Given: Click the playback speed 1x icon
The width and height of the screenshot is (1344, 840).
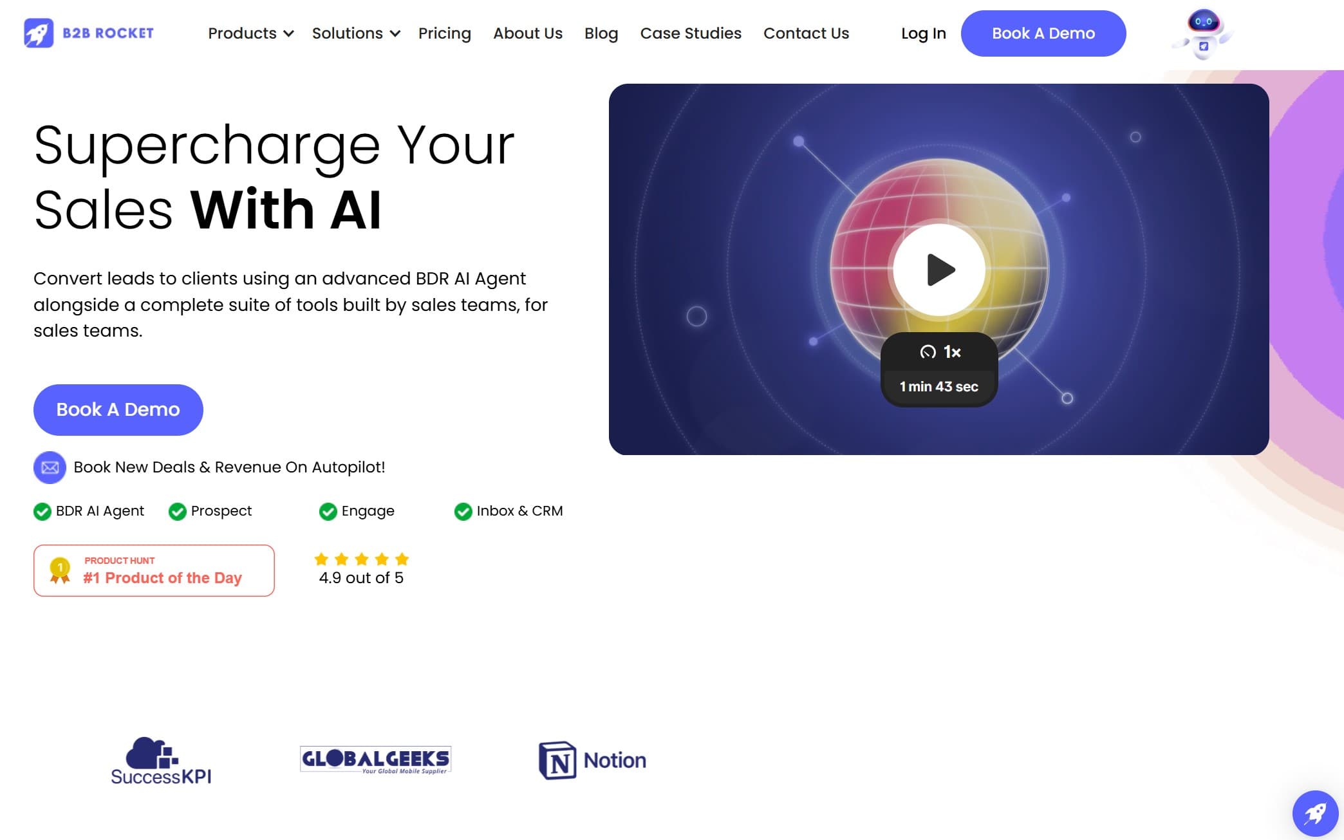Looking at the screenshot, I should [x=928, y=352].
